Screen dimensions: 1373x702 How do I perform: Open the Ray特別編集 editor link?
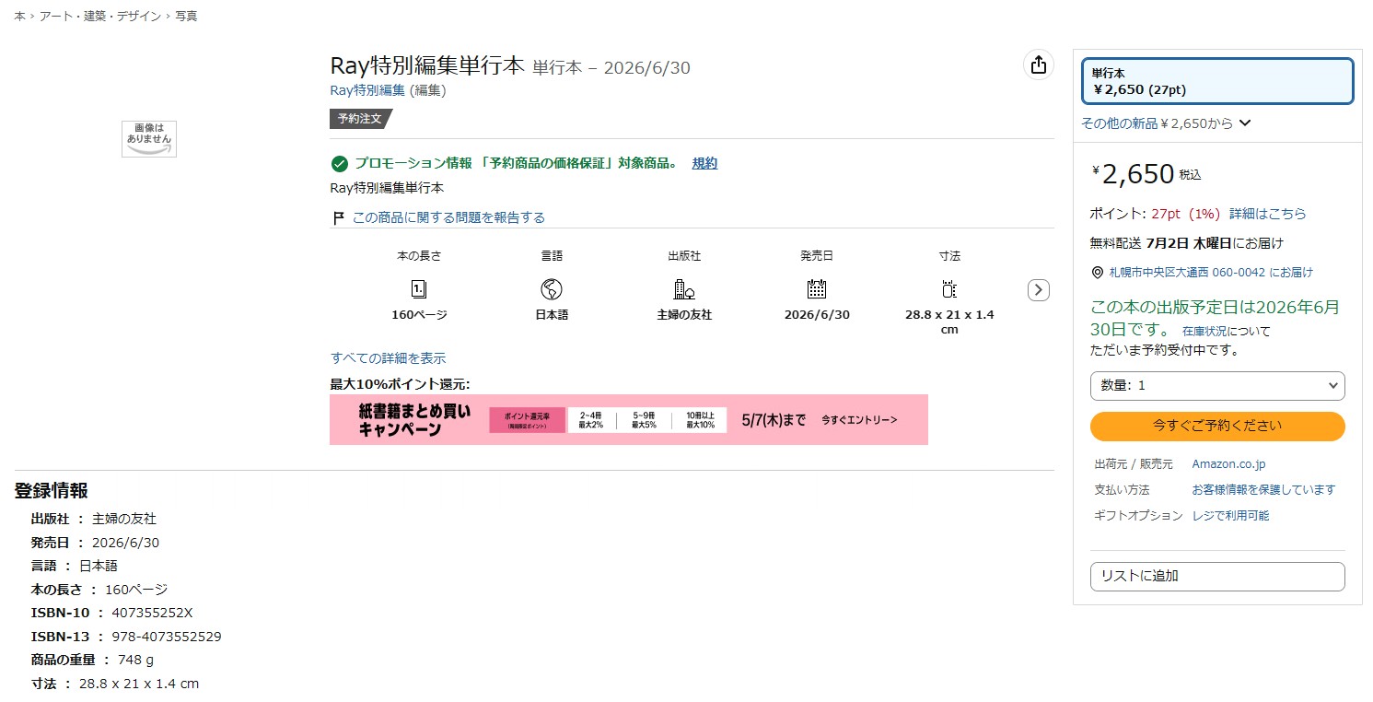[367, 90]
